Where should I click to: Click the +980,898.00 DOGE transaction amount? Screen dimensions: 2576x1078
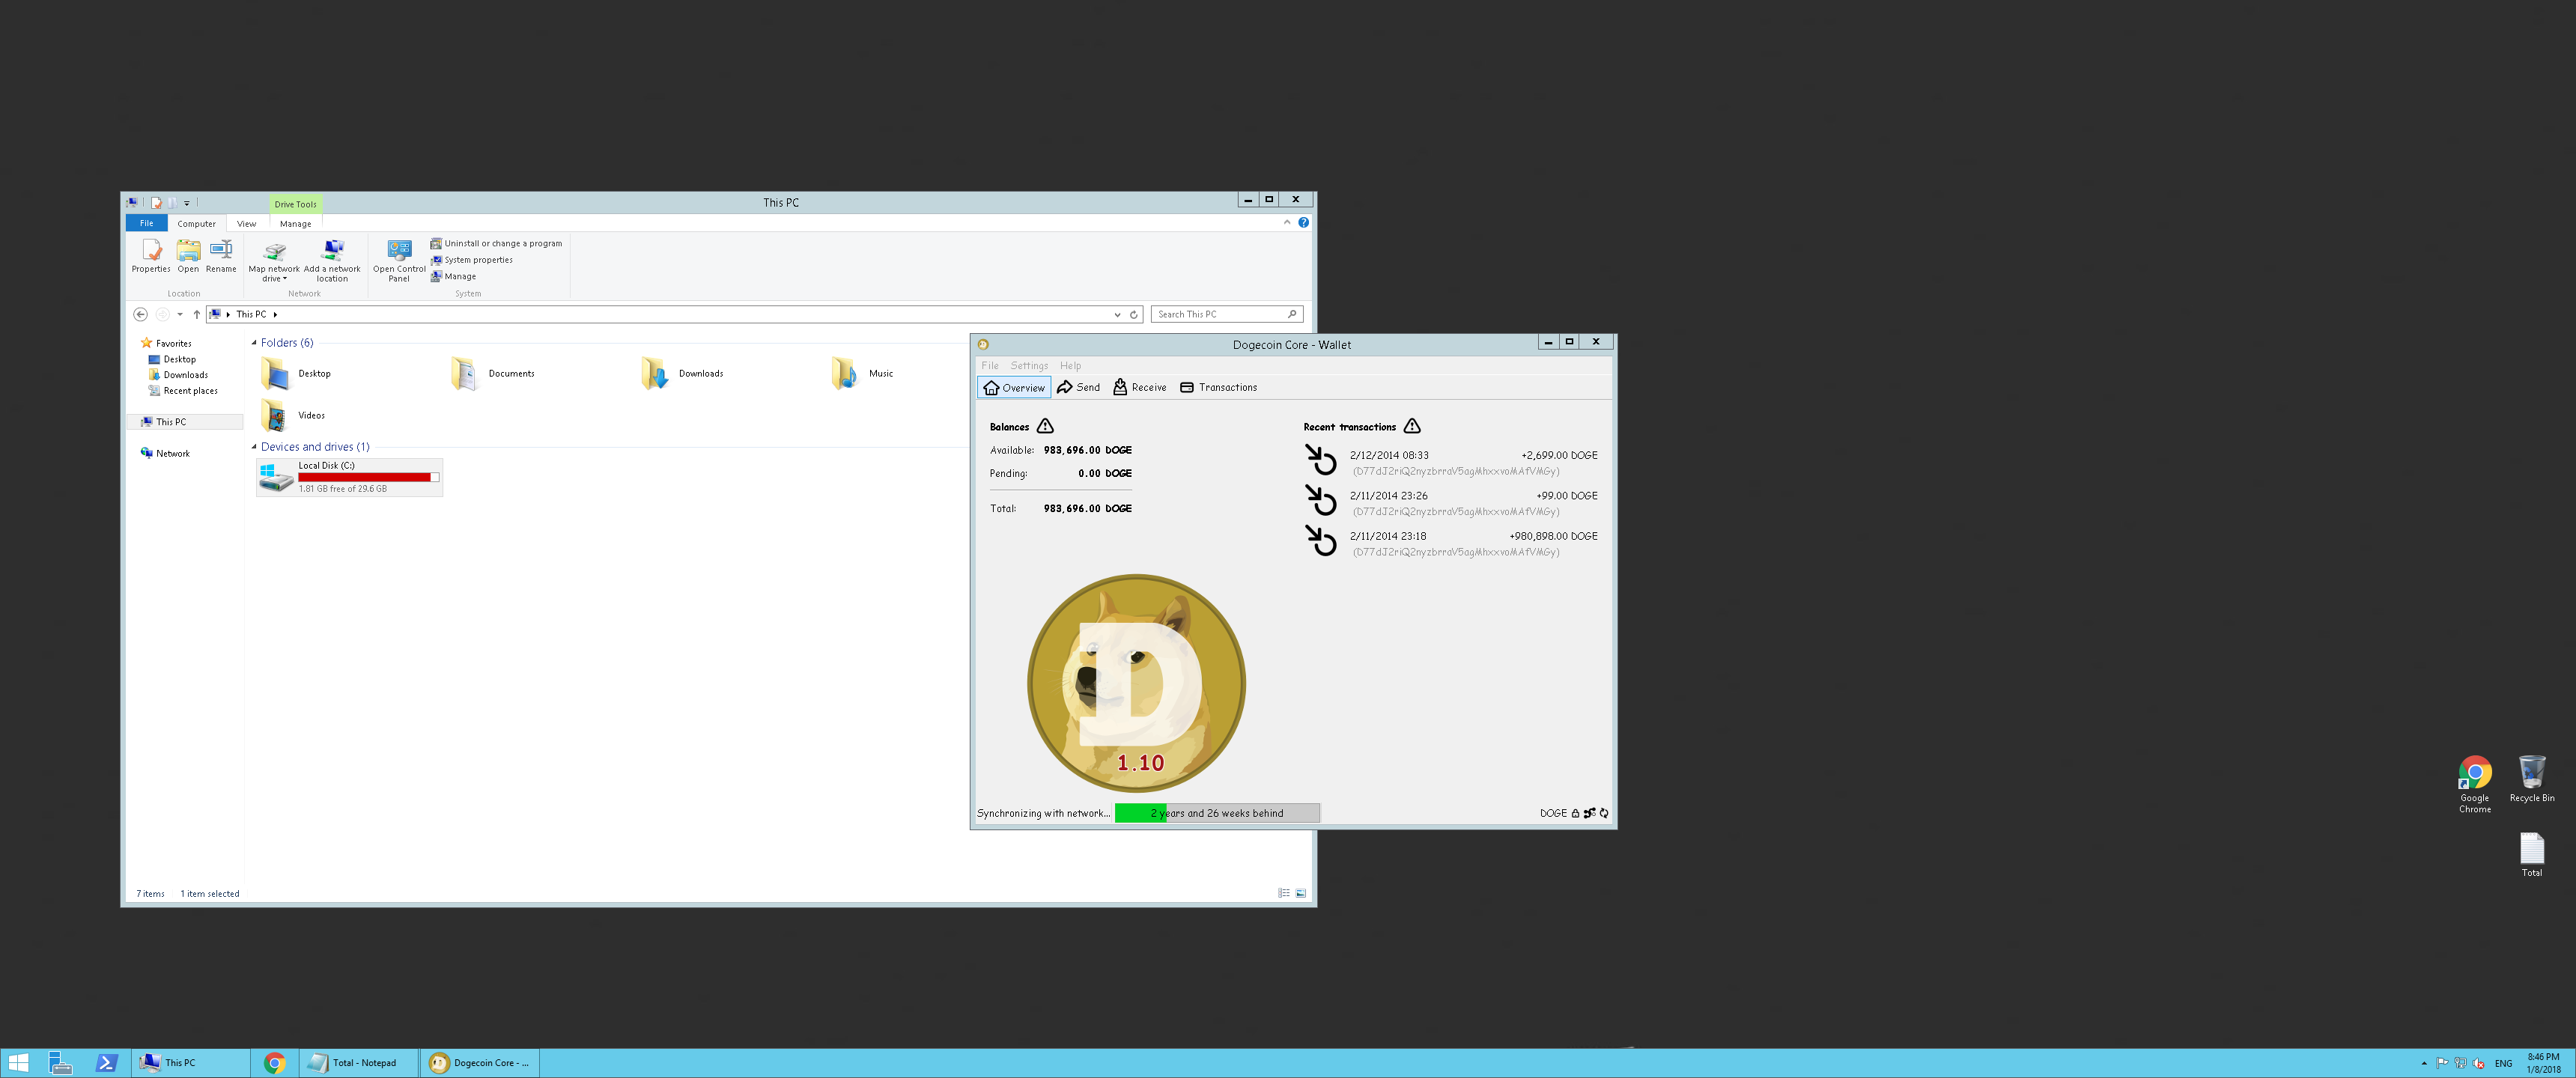1553,536
